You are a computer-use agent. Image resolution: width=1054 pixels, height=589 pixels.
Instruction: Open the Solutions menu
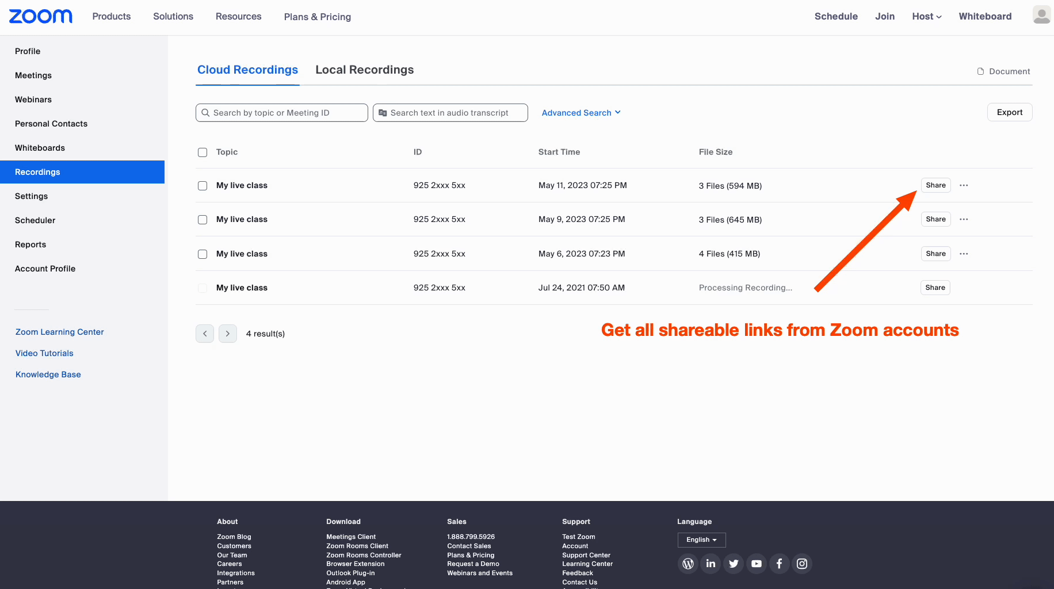(173, 17)
